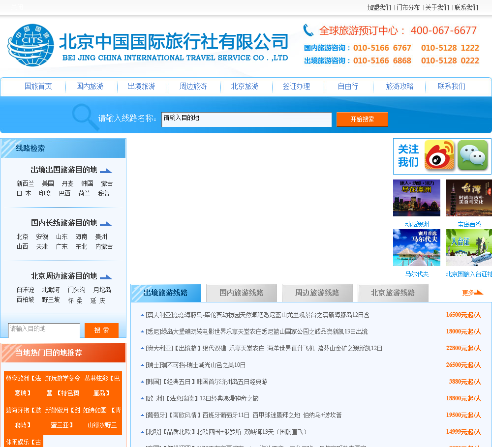Open the 宝岛台湾 thumbnail image
492x447 pixels.
469,198
